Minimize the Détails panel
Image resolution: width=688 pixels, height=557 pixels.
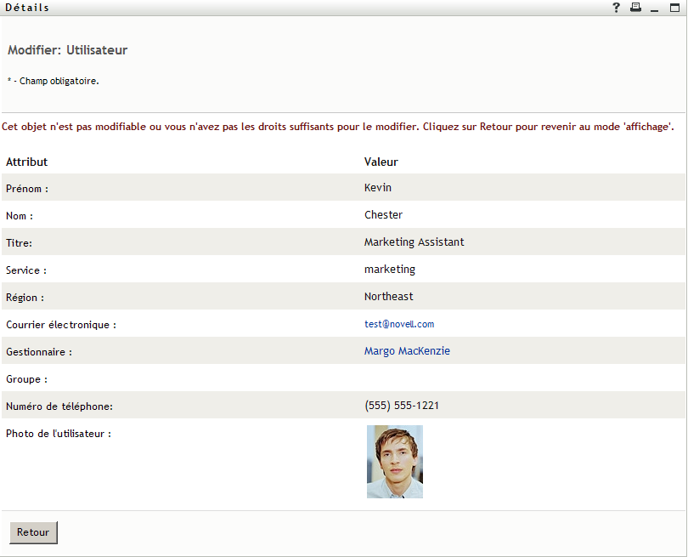[655, 8]
